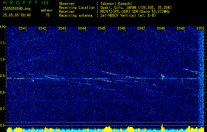Screen dimensions: 207x132
Task: Click the 0950 time marker
Action: [200, 28]
